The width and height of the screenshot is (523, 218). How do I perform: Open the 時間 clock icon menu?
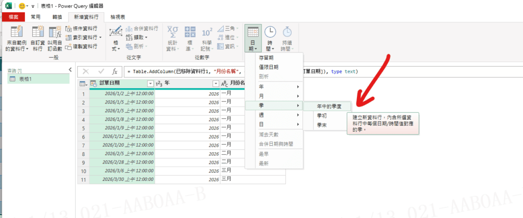(x=270, y=38)
